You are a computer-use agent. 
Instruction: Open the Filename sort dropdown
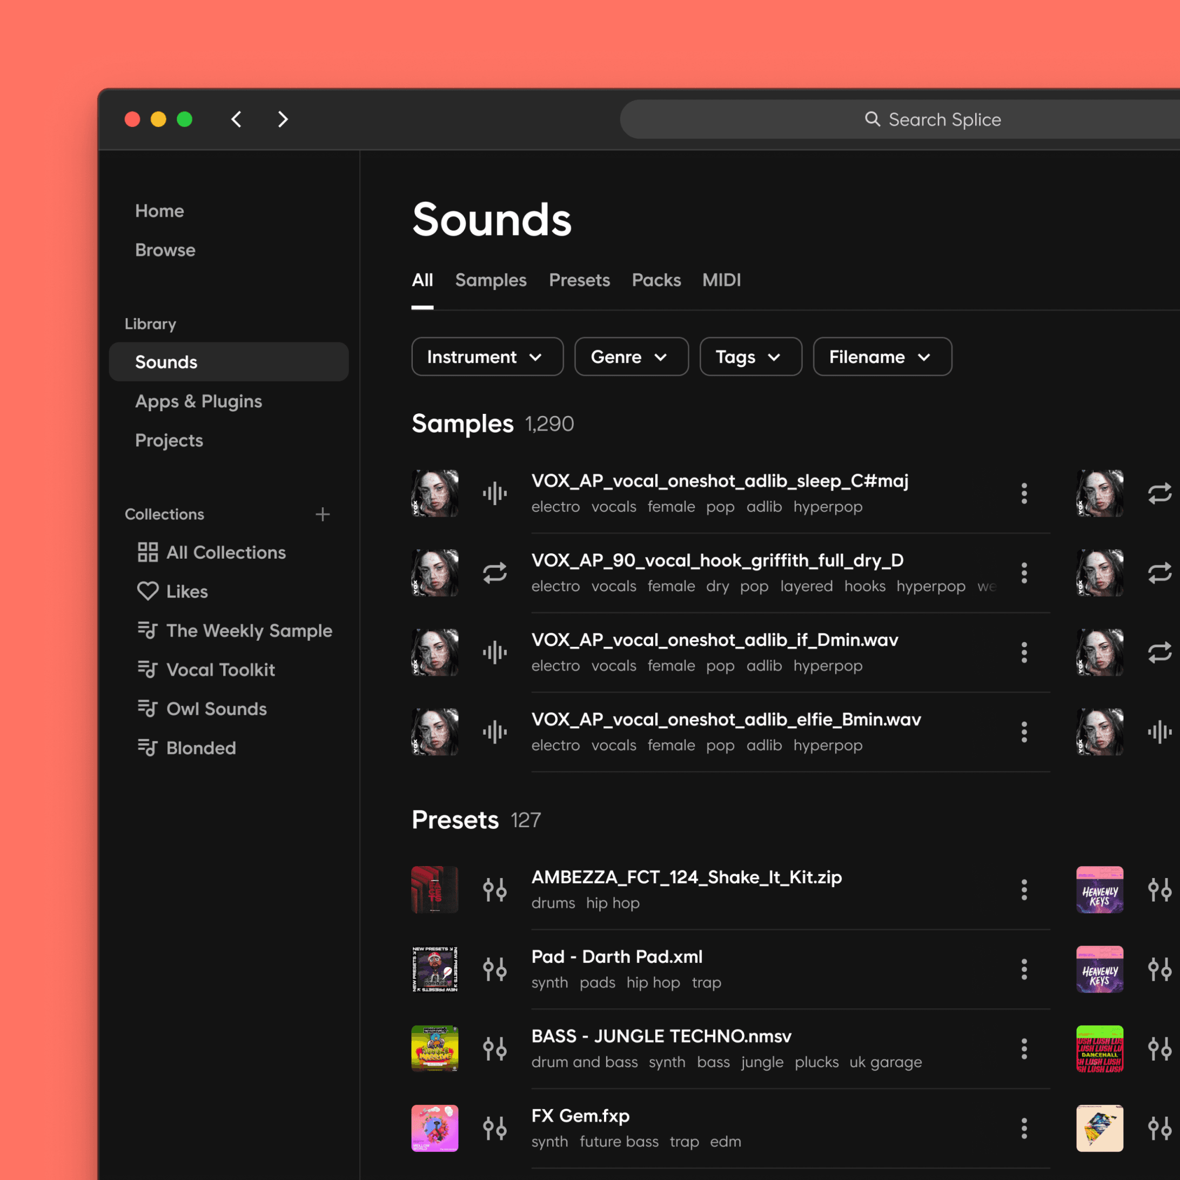pos(882,357)
